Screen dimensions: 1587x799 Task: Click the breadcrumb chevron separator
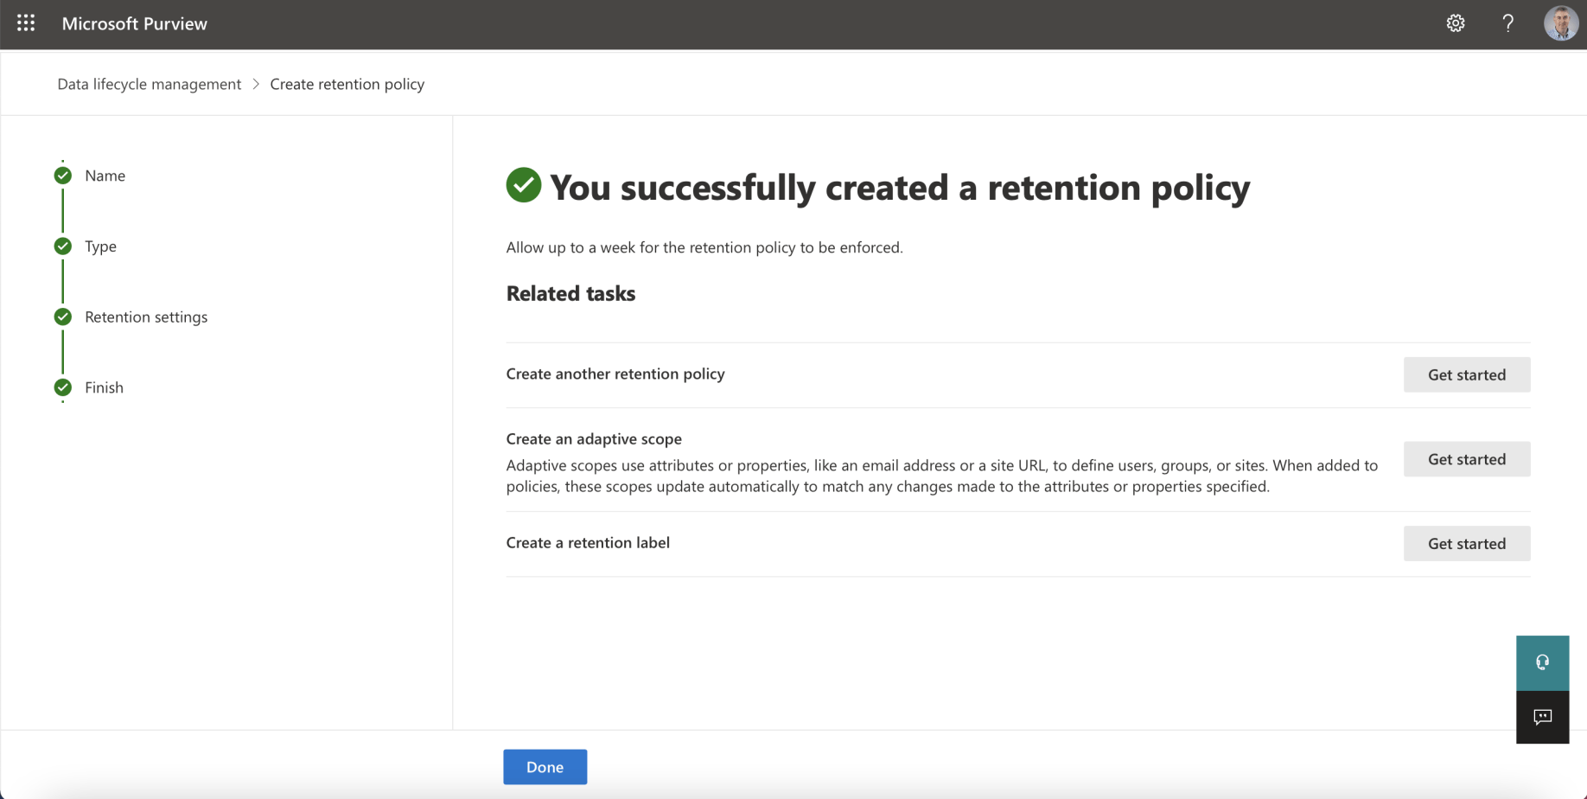point(256,84)
